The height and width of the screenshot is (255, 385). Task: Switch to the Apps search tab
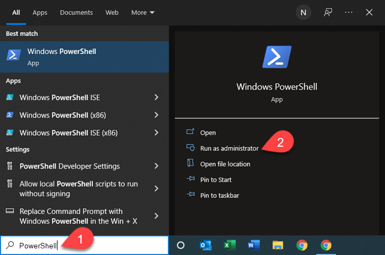click(40, 13)
